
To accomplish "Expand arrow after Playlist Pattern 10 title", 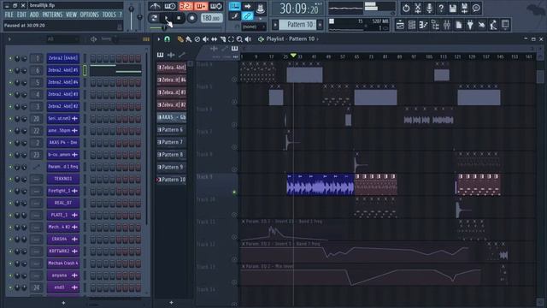I will [317, 39].
